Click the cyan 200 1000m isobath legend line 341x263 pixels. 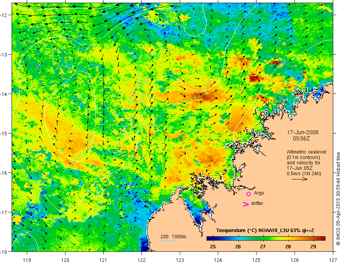click(x=168, y=241)
